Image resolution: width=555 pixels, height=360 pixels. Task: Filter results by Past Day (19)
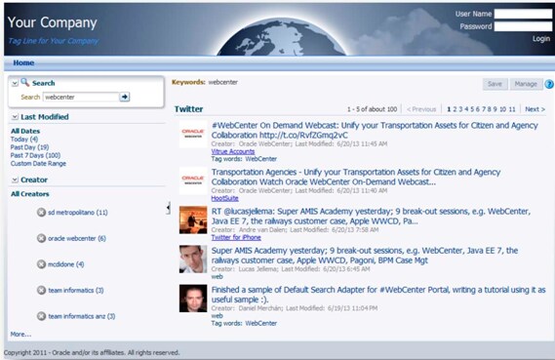pos(29,147)
